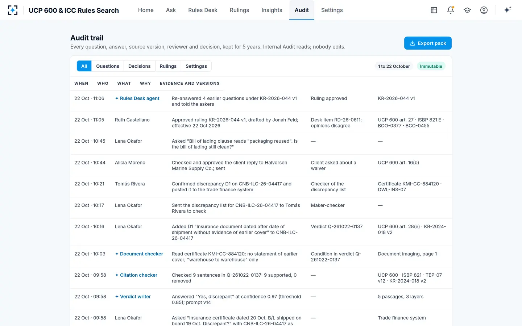The height and width of the screenshot is (326, 522).
Task: Click 'Maker-checker' reason cell
Action: pos(328,205)
